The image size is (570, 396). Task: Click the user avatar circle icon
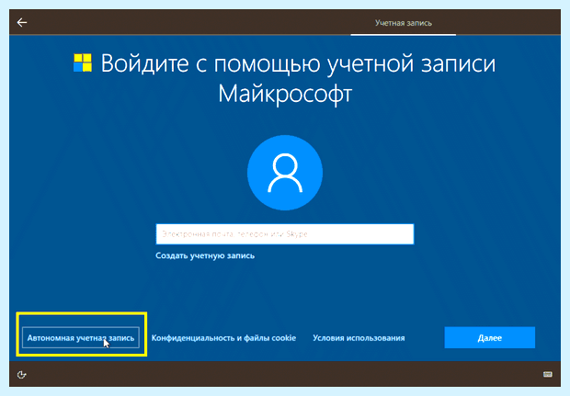pyautogui.click(x=285, y=173)
